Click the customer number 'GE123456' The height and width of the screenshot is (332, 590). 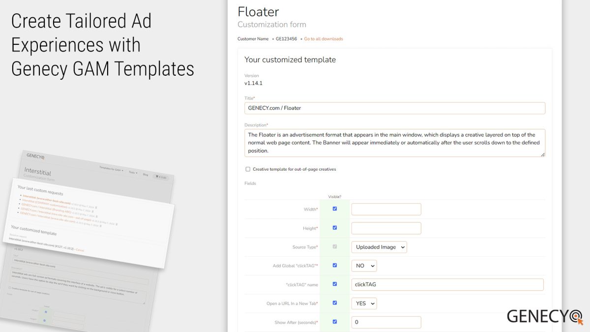point(286,39)
